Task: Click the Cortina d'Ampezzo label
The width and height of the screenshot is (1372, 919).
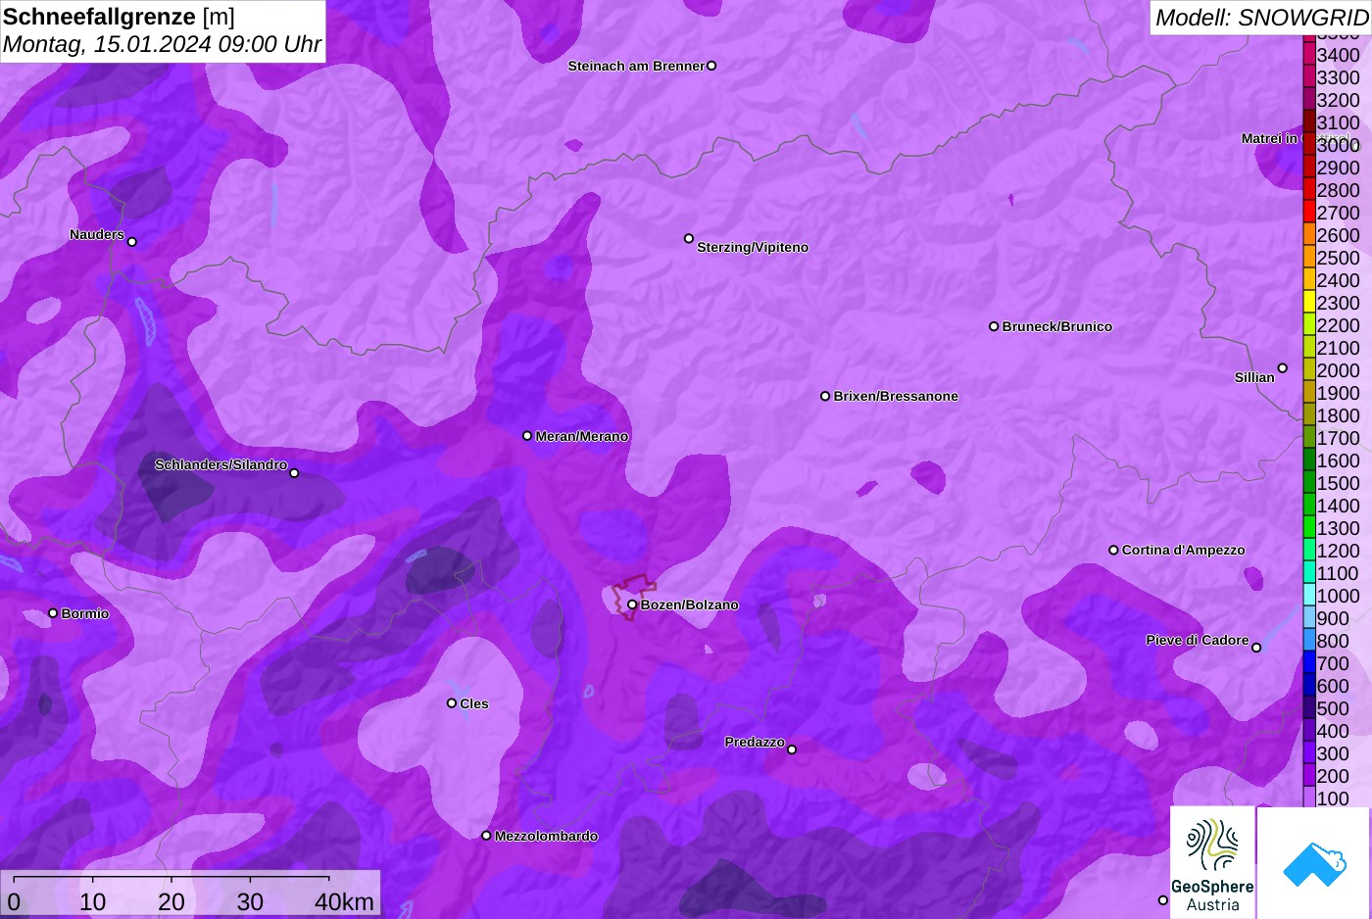Action: [x=1184, y=550]
